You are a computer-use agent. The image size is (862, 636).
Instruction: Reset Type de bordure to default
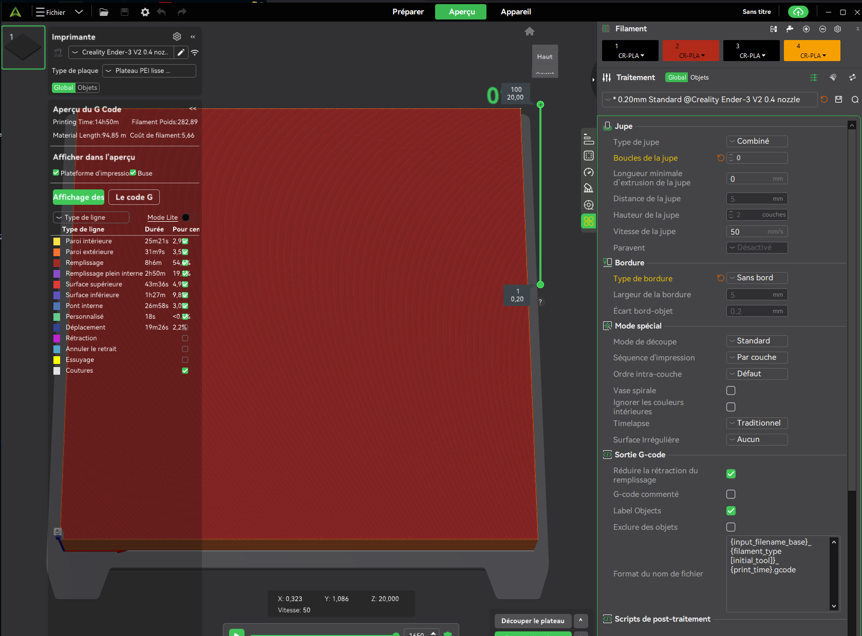pos(721,278)
